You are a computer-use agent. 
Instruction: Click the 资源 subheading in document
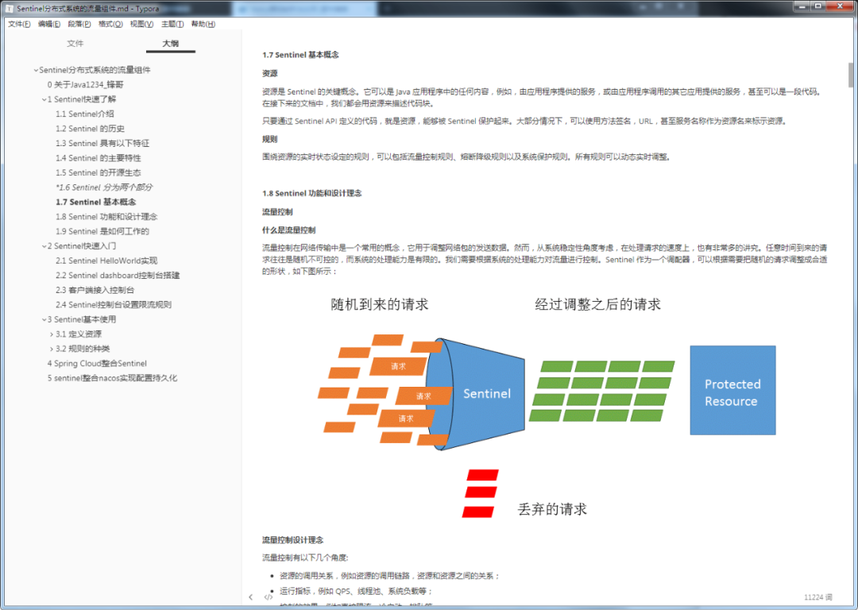(270, 73)
